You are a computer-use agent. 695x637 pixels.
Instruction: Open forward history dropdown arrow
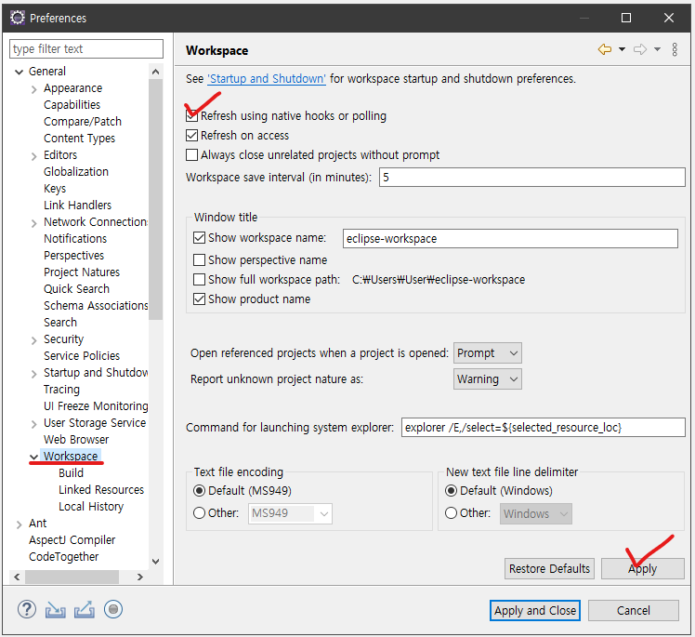[x=657, y=49]
